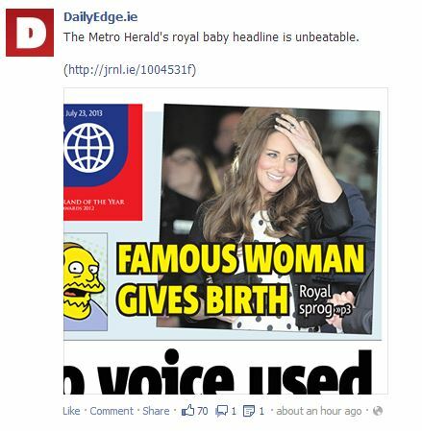Viewport: 422px width, 431px height.
Task: Open the red D DailyEdge profile picture
Action: click(x=30, y=33)
